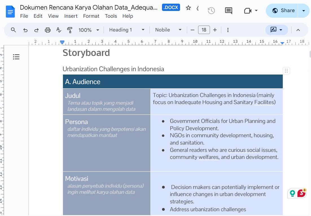Click the 'daftar individu yang berpotensi' description
The image size is (311, 216).
pos(107,132)
